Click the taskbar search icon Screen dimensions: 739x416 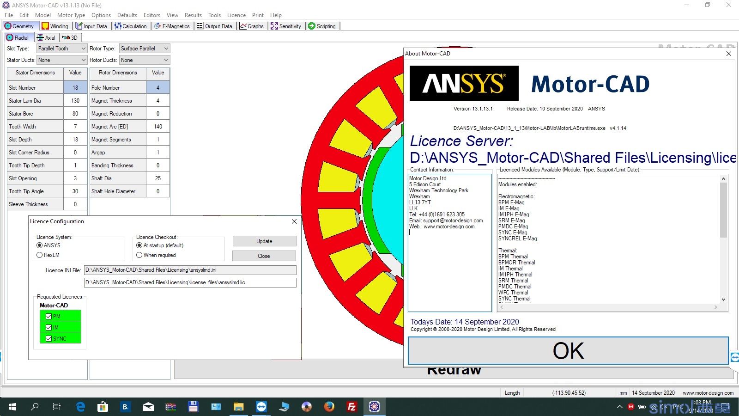coord(35,407)
